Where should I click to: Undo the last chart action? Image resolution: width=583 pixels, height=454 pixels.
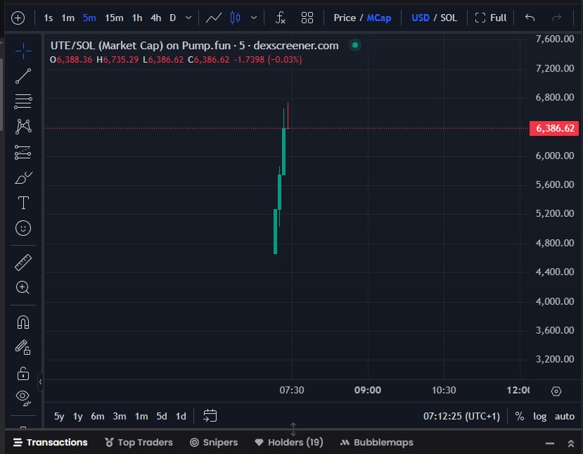tap(530, 18)
